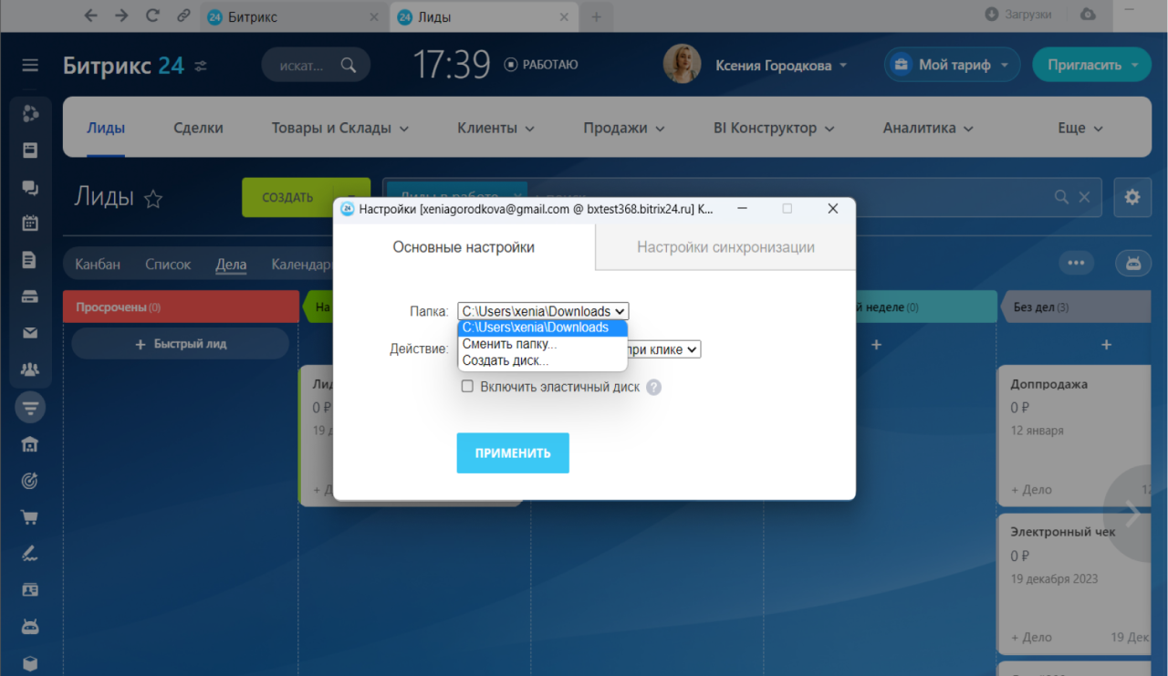The height and width of the screenshot is (676, 1168).
Task: Click the ПРИМЕНИТЬ button
Action: point(513,452)
